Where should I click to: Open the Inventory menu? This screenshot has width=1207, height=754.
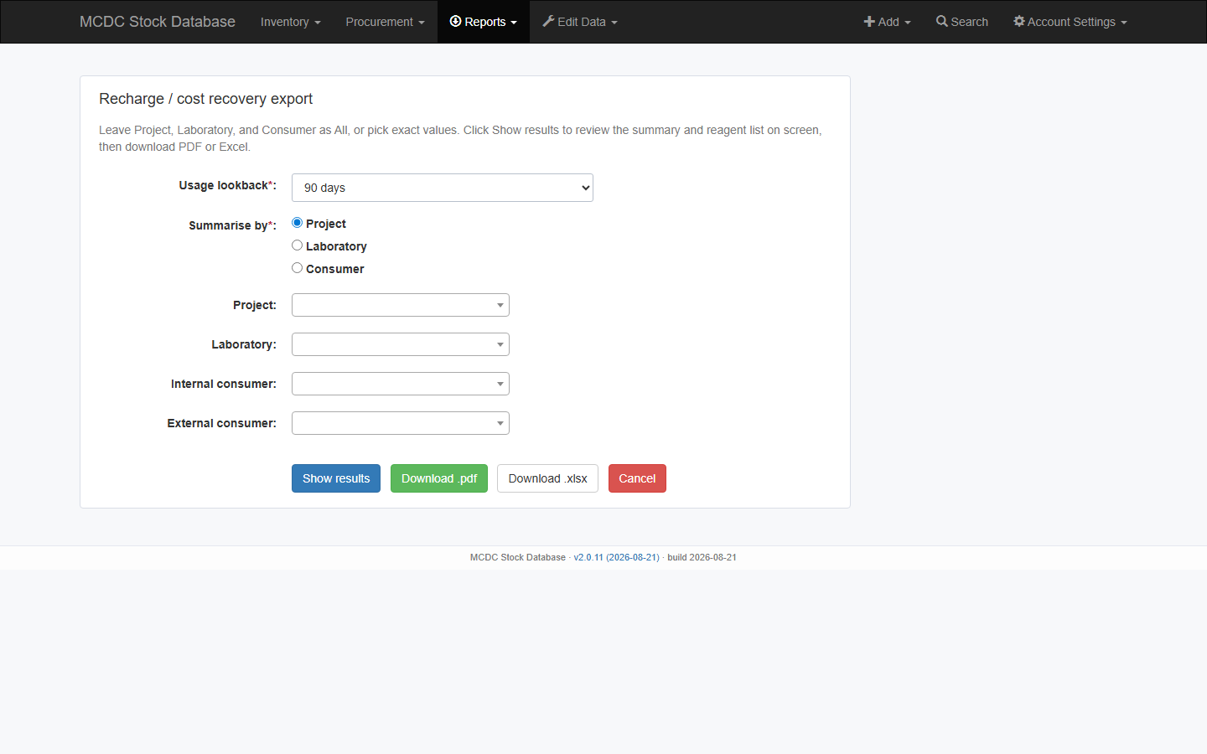pyautogui.click(x=290, y=22)
